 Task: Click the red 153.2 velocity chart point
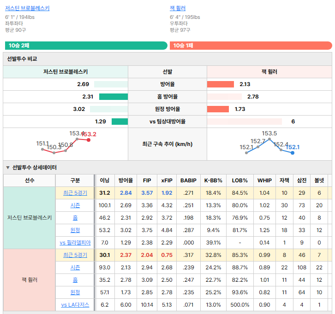[x=89, y=140]
